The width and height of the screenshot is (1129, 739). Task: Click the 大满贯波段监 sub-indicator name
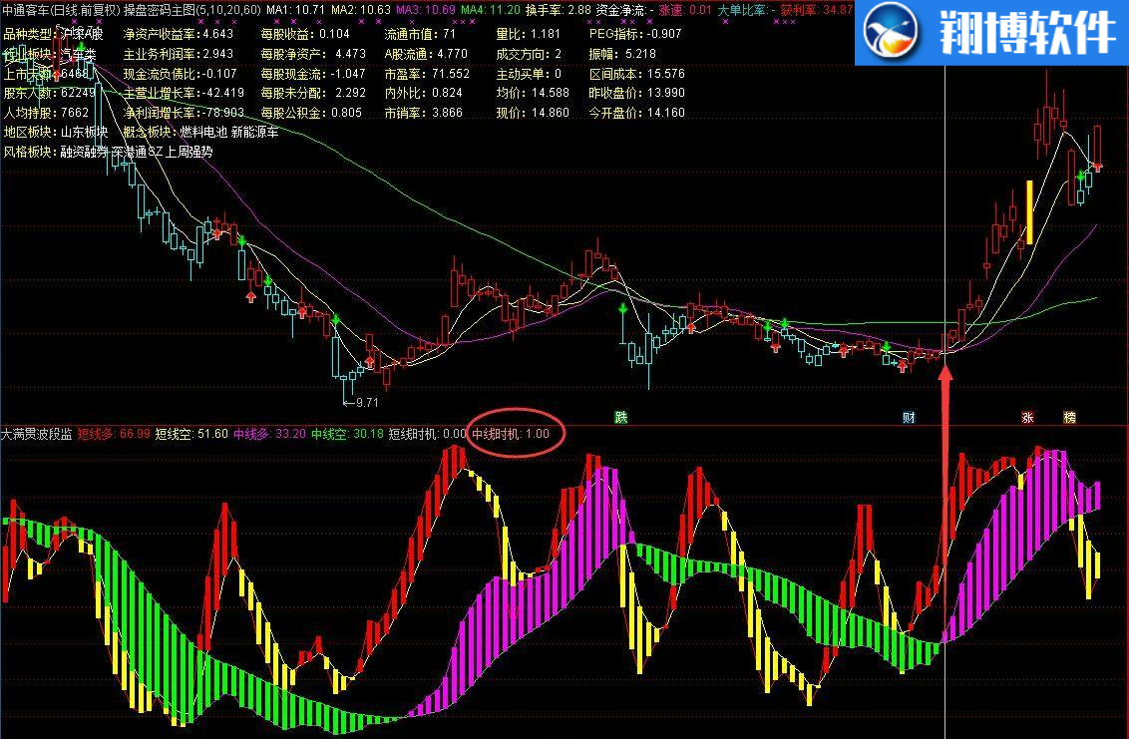click(37, 434)
